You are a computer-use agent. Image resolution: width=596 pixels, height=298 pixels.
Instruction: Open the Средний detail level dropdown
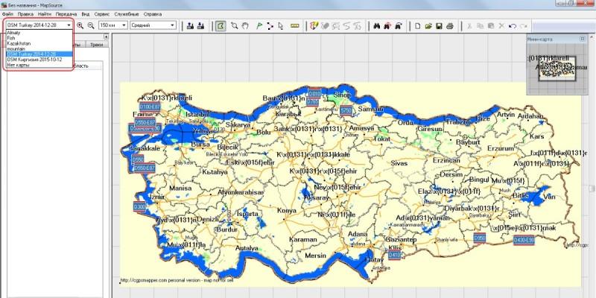[173, 25]
